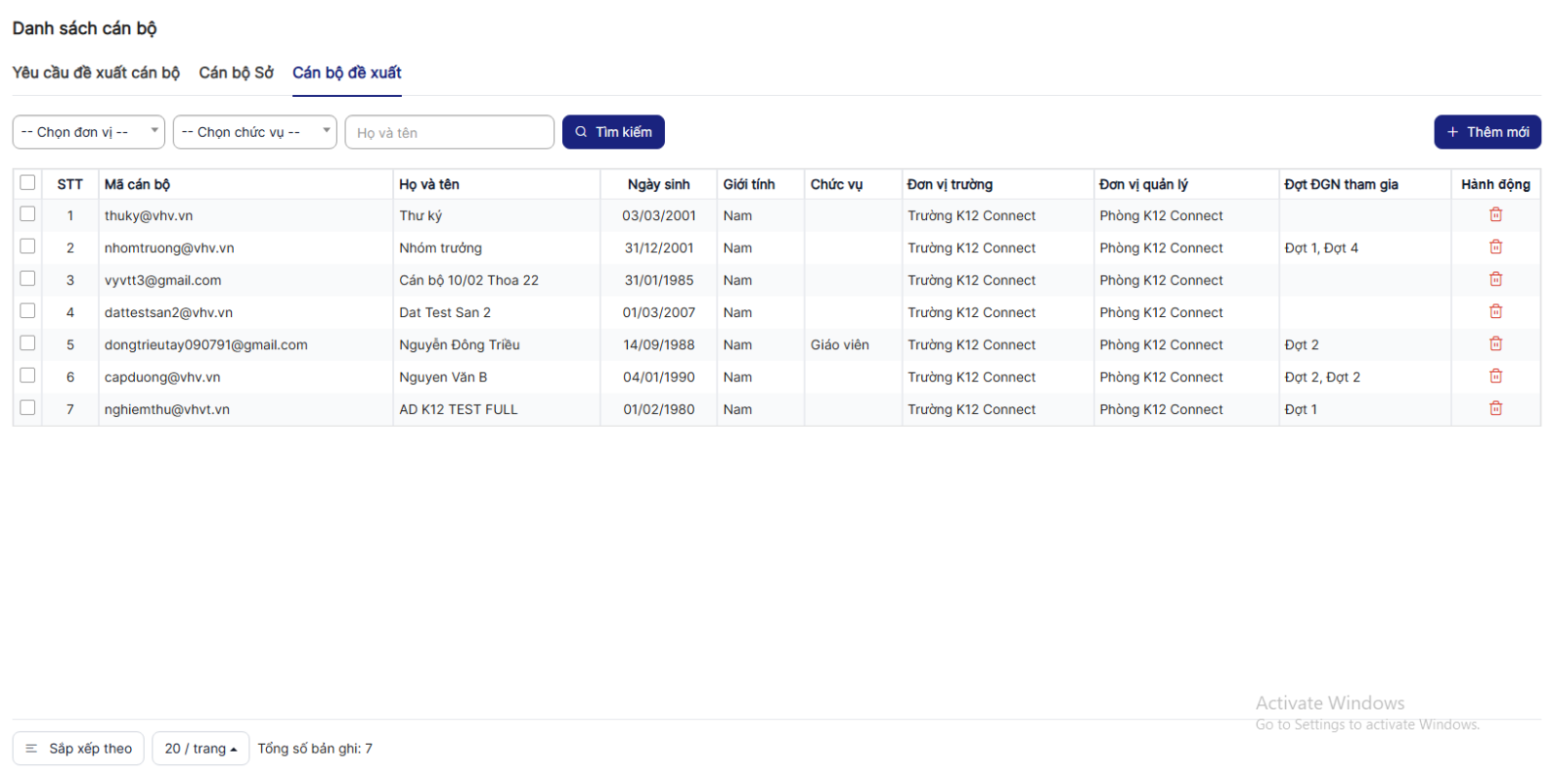The image size is (1553, 774).
Task: Click trash icon for nhomtruong@vhv.vn
Action: [1495, 247]
